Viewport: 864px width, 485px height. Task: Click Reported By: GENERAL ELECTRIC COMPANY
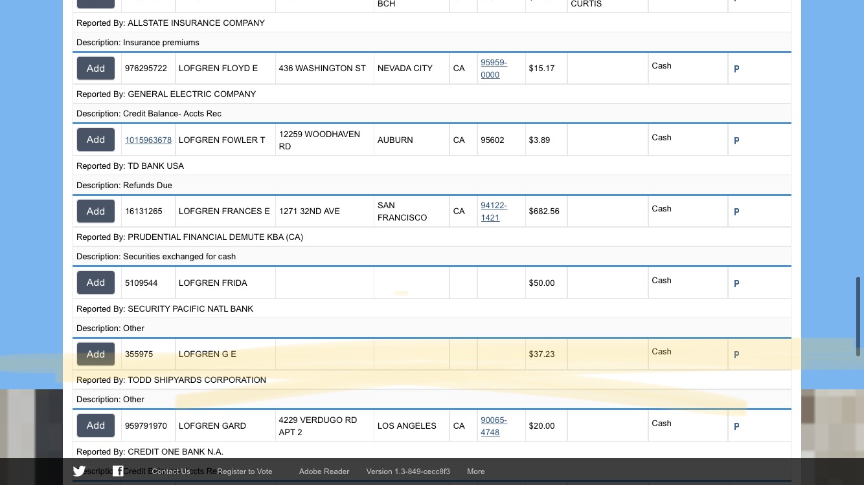166,94
